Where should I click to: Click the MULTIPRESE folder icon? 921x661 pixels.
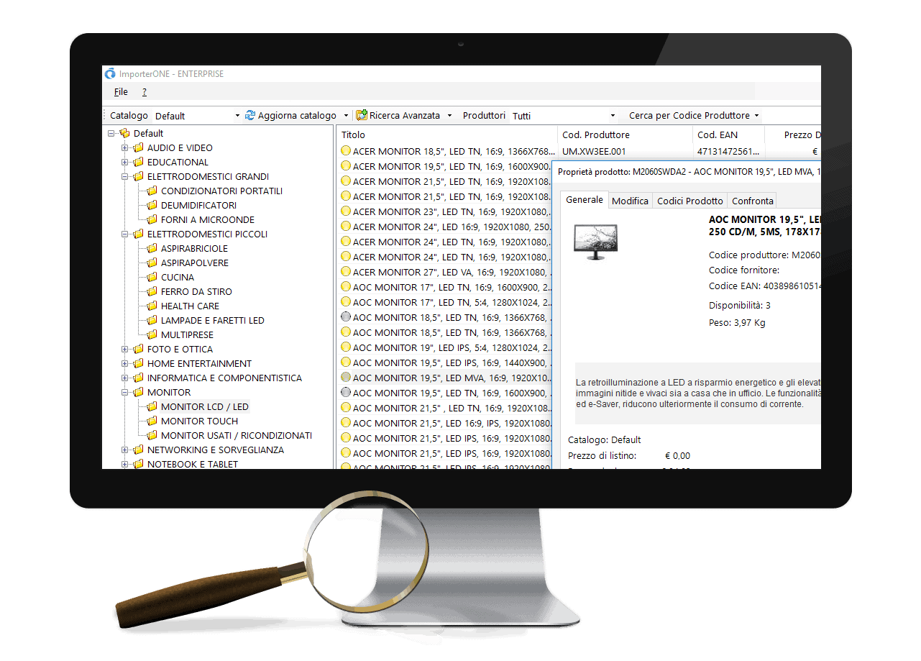(152, 334)
